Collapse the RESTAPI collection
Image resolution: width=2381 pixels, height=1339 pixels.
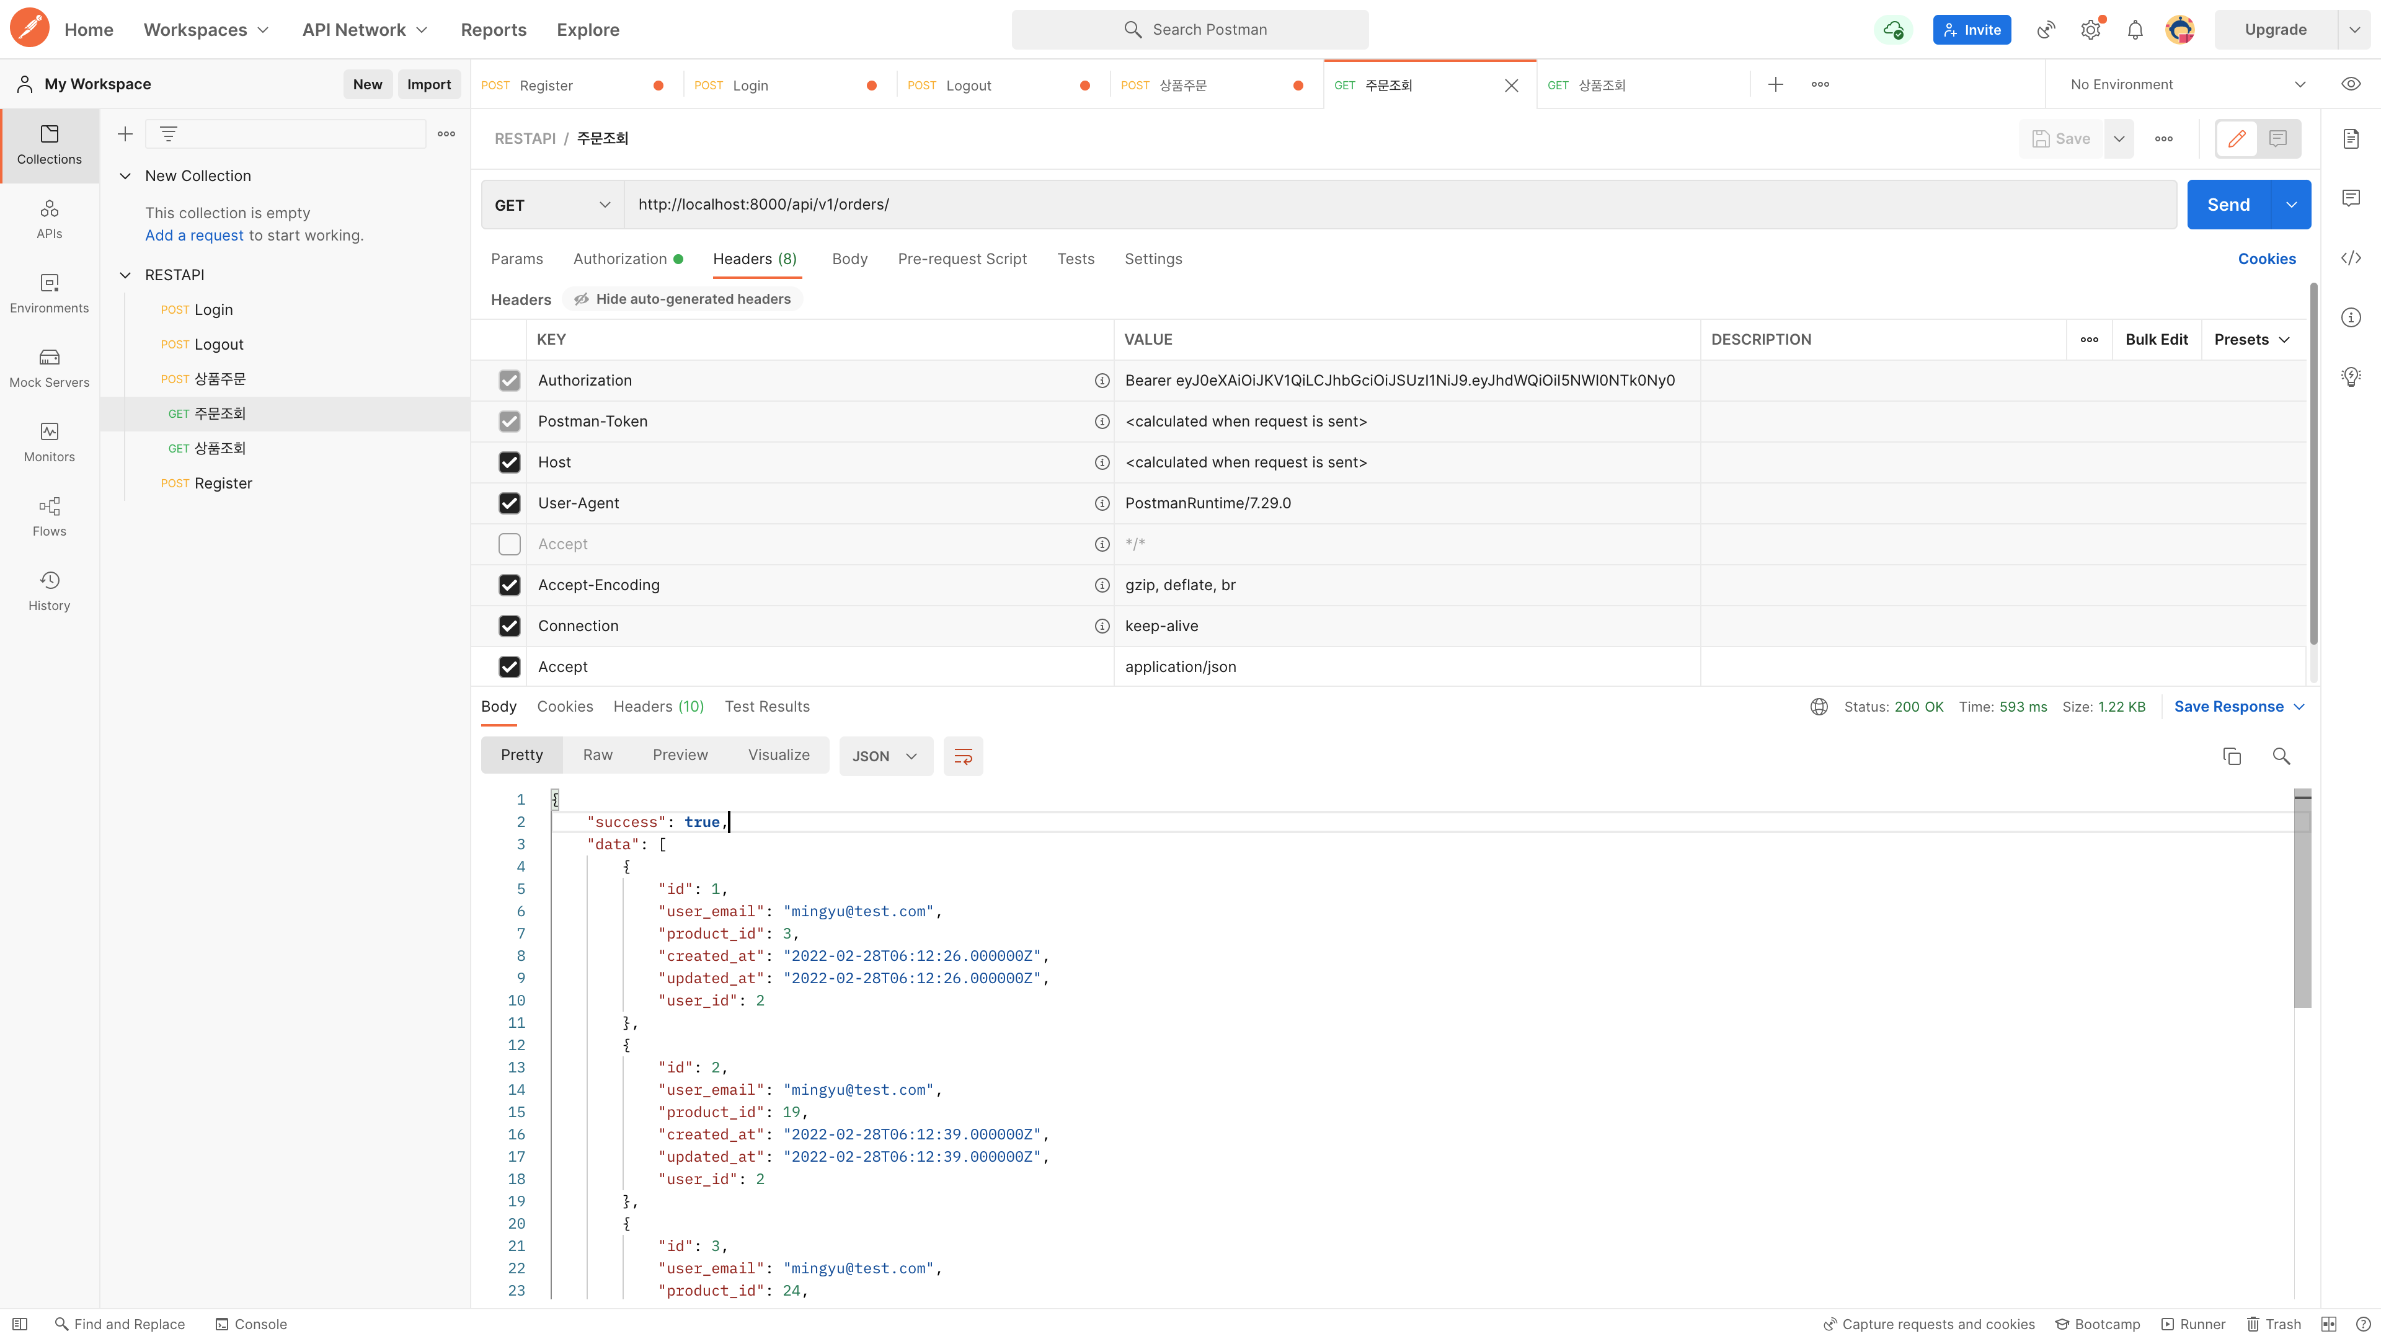pos(126,275)
